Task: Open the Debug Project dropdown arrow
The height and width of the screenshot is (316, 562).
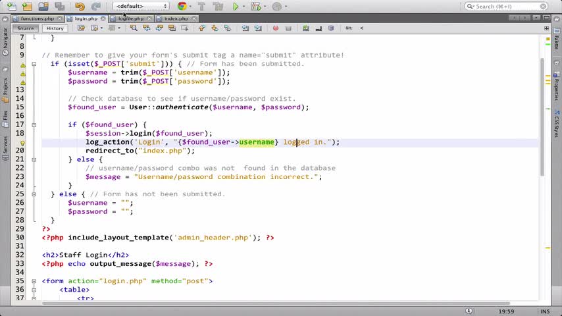Action: tap(265, 7)
